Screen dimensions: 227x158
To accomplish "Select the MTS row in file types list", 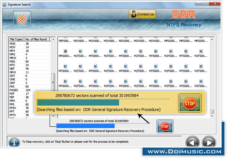I will click(29, 65).
